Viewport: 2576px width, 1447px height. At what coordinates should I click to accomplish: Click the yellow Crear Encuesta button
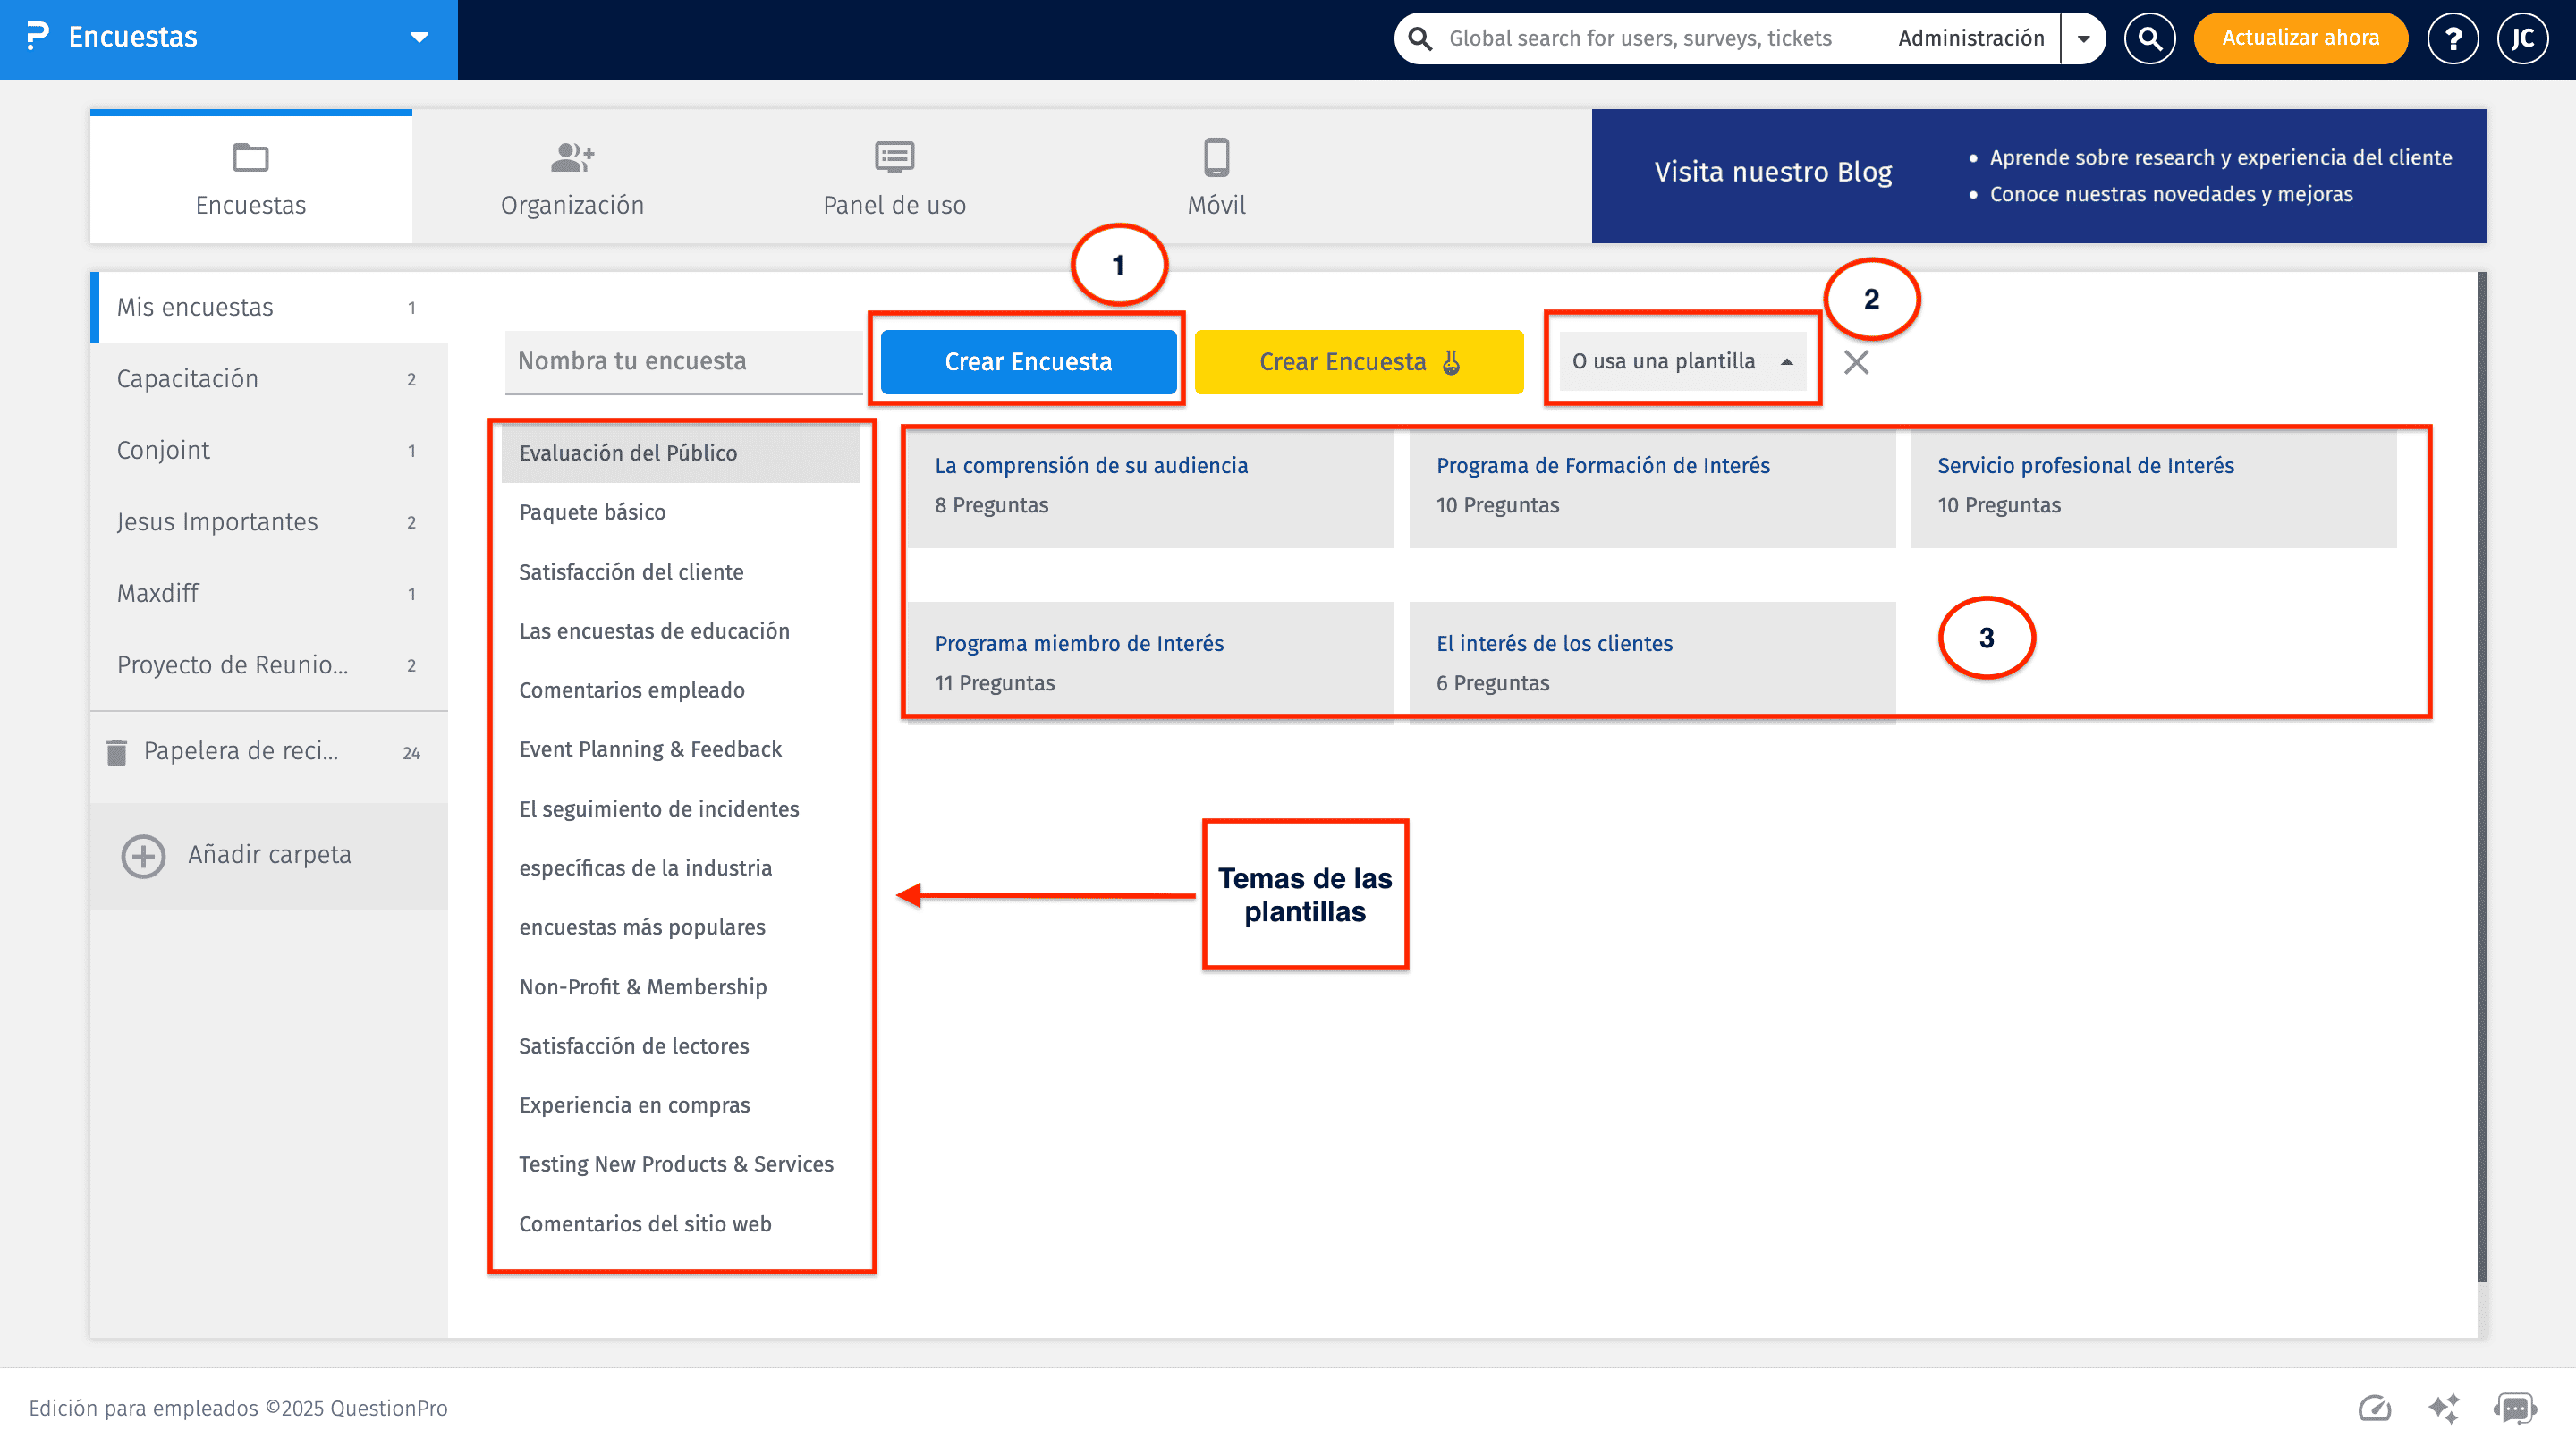(x=1358, y=361)
